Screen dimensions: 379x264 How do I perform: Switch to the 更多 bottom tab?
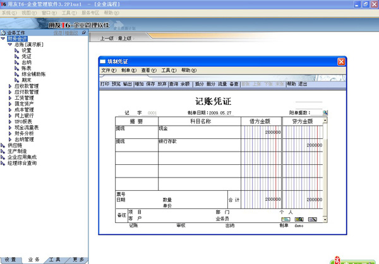pyautogui.click(x=78, y=260)
